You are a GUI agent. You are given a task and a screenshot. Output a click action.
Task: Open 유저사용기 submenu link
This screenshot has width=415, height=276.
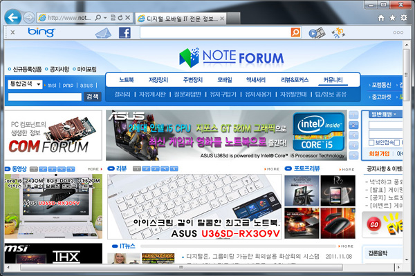(x=258, y=95)
